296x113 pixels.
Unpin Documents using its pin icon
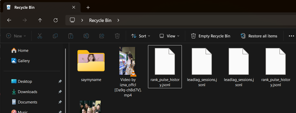(x=60, y=102)
